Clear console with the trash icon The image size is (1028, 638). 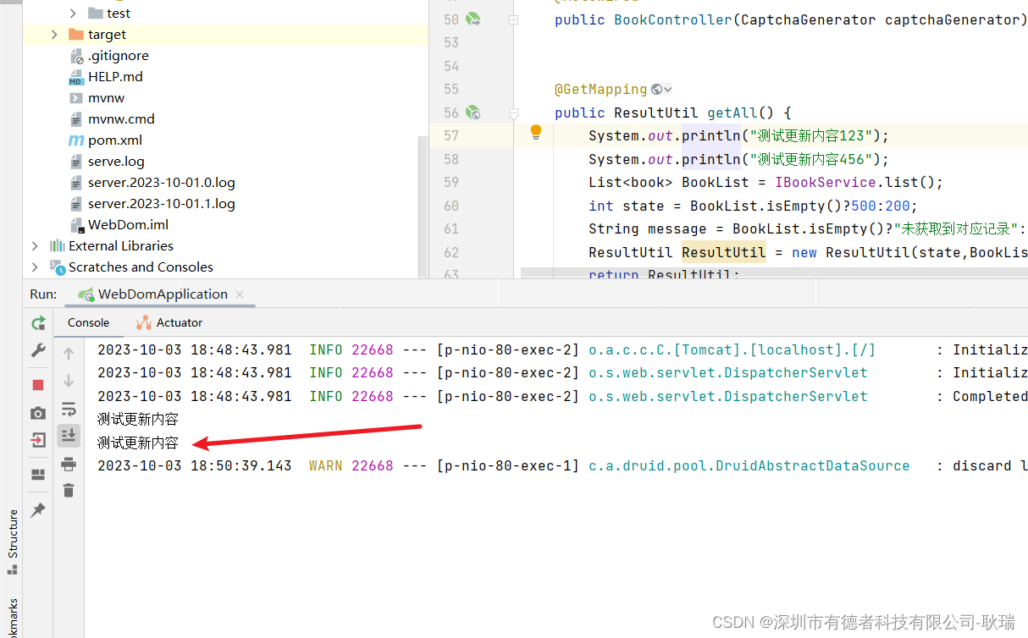(x=69, y=490)
